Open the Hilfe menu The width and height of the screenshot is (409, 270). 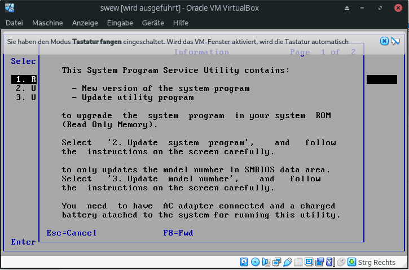pyautogui.click(x=181, y=23)
